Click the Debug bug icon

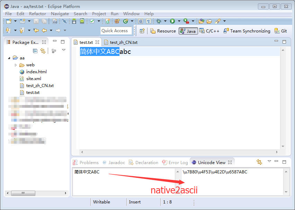pos(159,21)
